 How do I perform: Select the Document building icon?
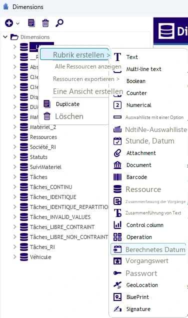[x=117, y=165]
